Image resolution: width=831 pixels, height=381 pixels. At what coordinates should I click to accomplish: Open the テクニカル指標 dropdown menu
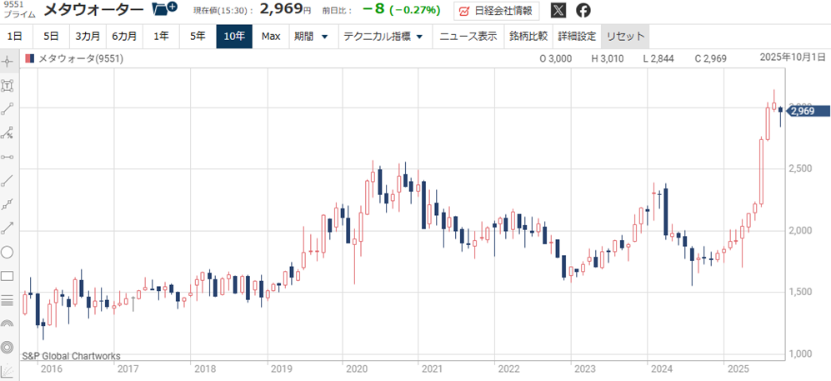point(384,37)
